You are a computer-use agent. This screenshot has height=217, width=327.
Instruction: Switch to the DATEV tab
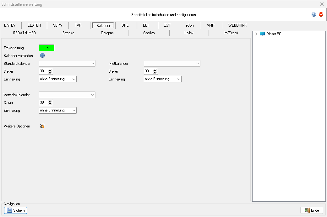(10, 25)
